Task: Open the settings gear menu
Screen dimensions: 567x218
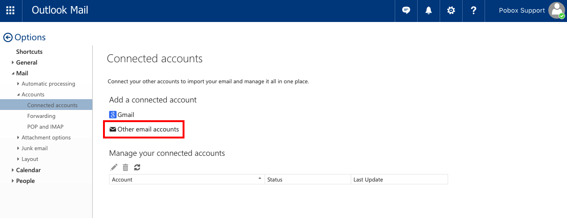Action: click(451, 10)
